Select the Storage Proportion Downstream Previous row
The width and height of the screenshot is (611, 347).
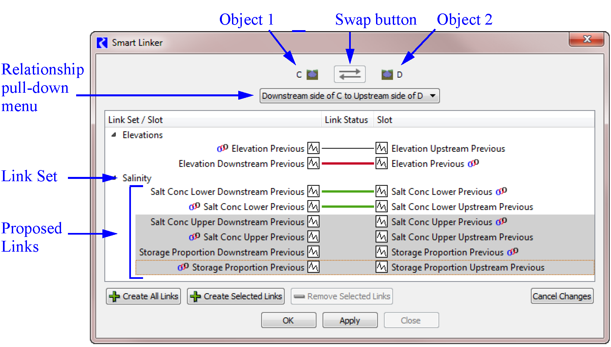click(221, 252)
